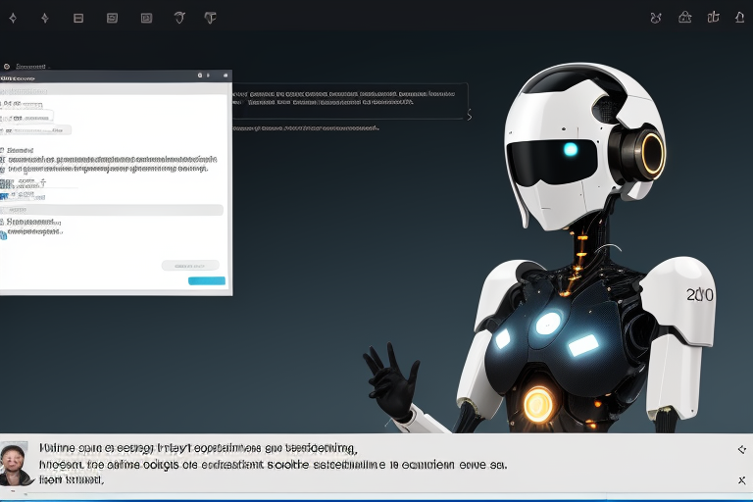Click the fourth top toolbar icon, a document square
Image resolution: width=753 pixels, height=502 pixels.
[112, 18]
